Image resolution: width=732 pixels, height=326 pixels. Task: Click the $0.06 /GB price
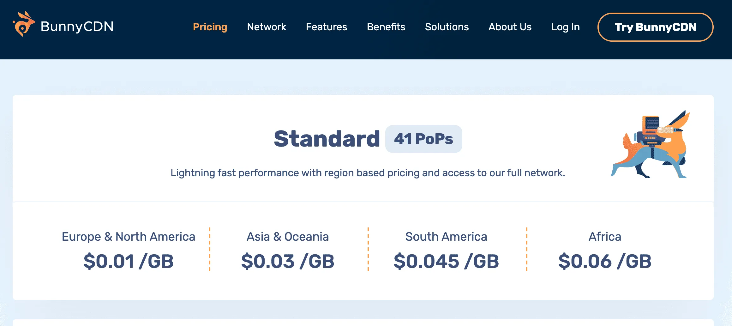click(x=605, y=261)
